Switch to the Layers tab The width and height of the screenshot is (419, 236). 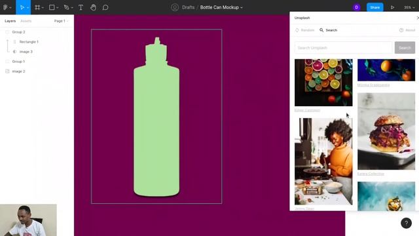point(10,21)
